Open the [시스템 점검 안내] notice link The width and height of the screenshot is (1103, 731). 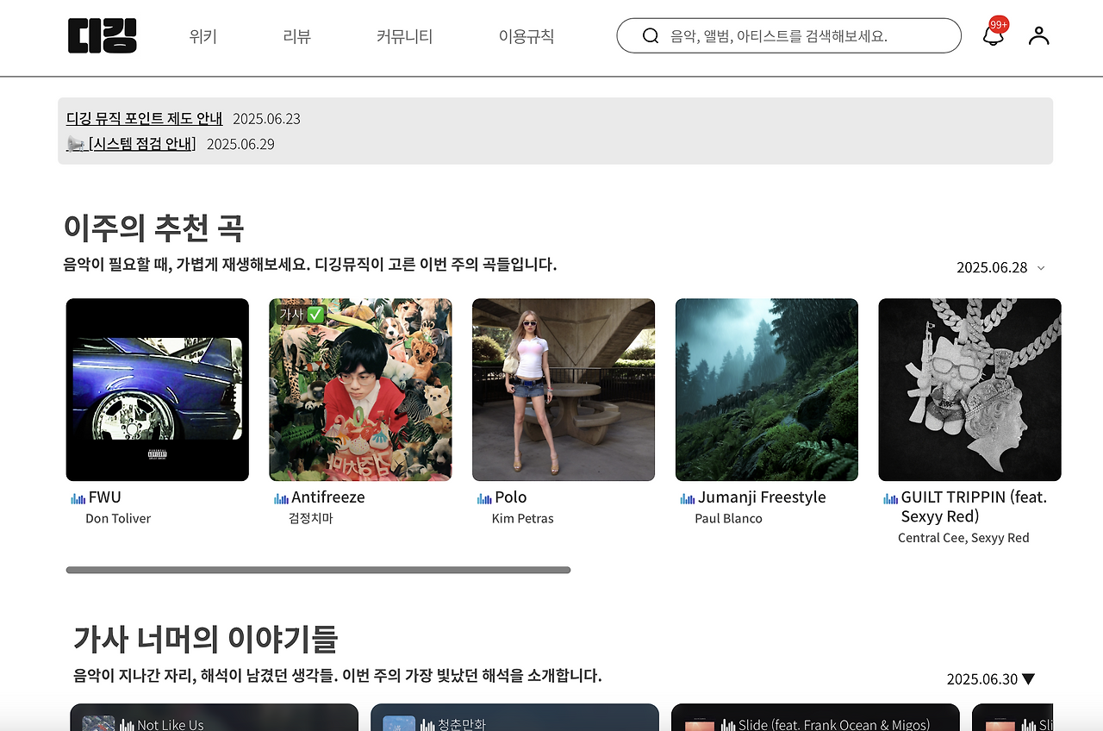point(142,144)
